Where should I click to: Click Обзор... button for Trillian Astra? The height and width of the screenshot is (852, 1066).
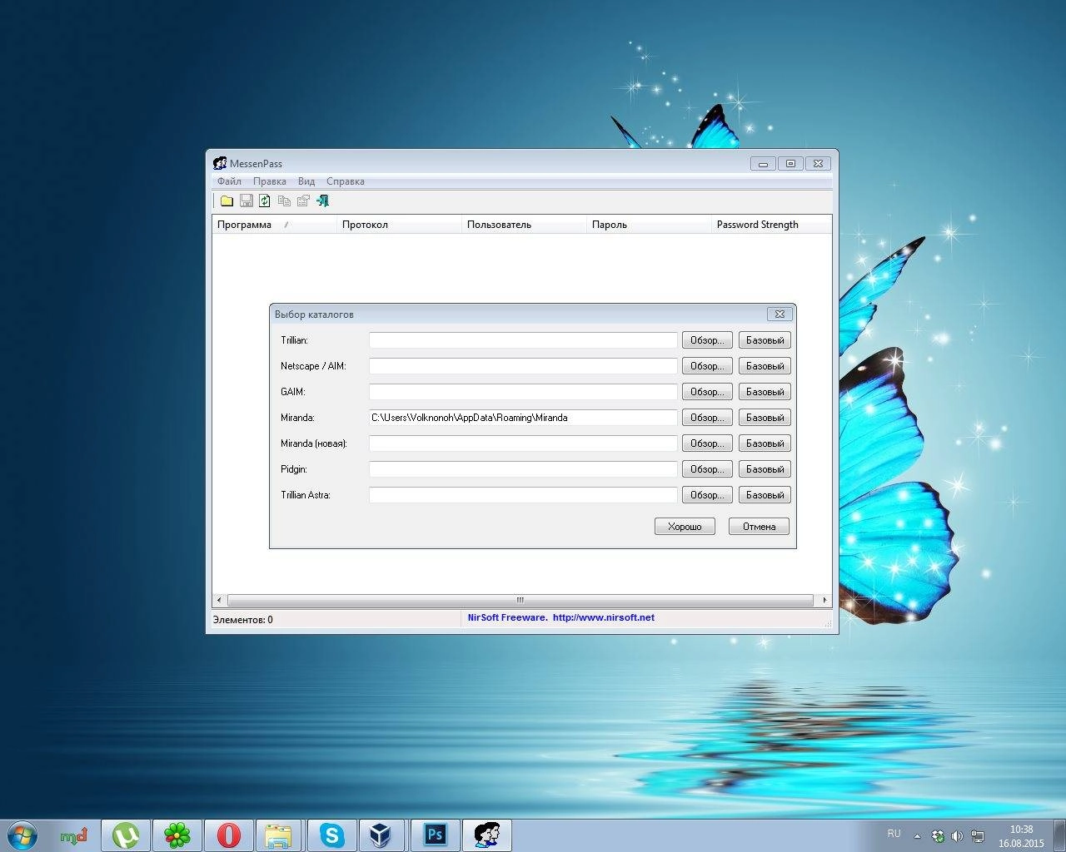[708, 495]
